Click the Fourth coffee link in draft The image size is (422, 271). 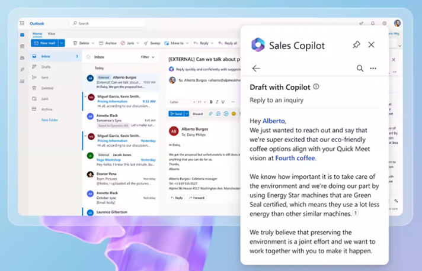point(295,158)
